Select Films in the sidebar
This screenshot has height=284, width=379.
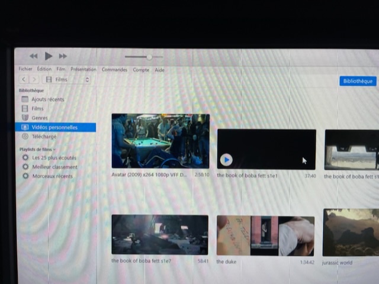(x=37, y=109)
